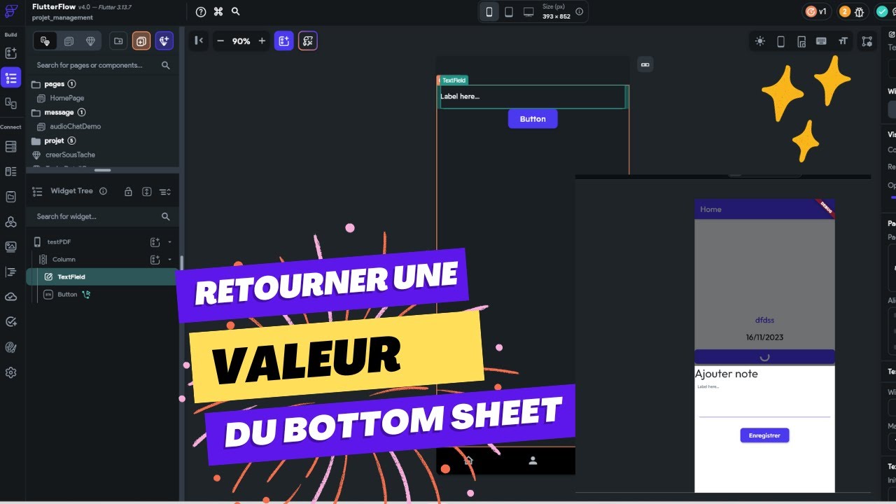Select testPDF in Widget Tree
896x504 pixels.
pyautogui.click(x=59, y=242)
